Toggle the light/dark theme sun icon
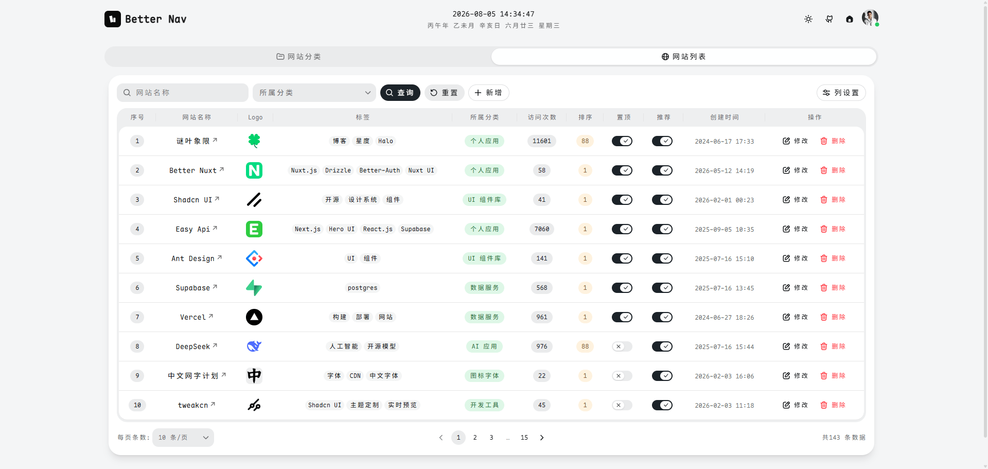 pos(808,19)
